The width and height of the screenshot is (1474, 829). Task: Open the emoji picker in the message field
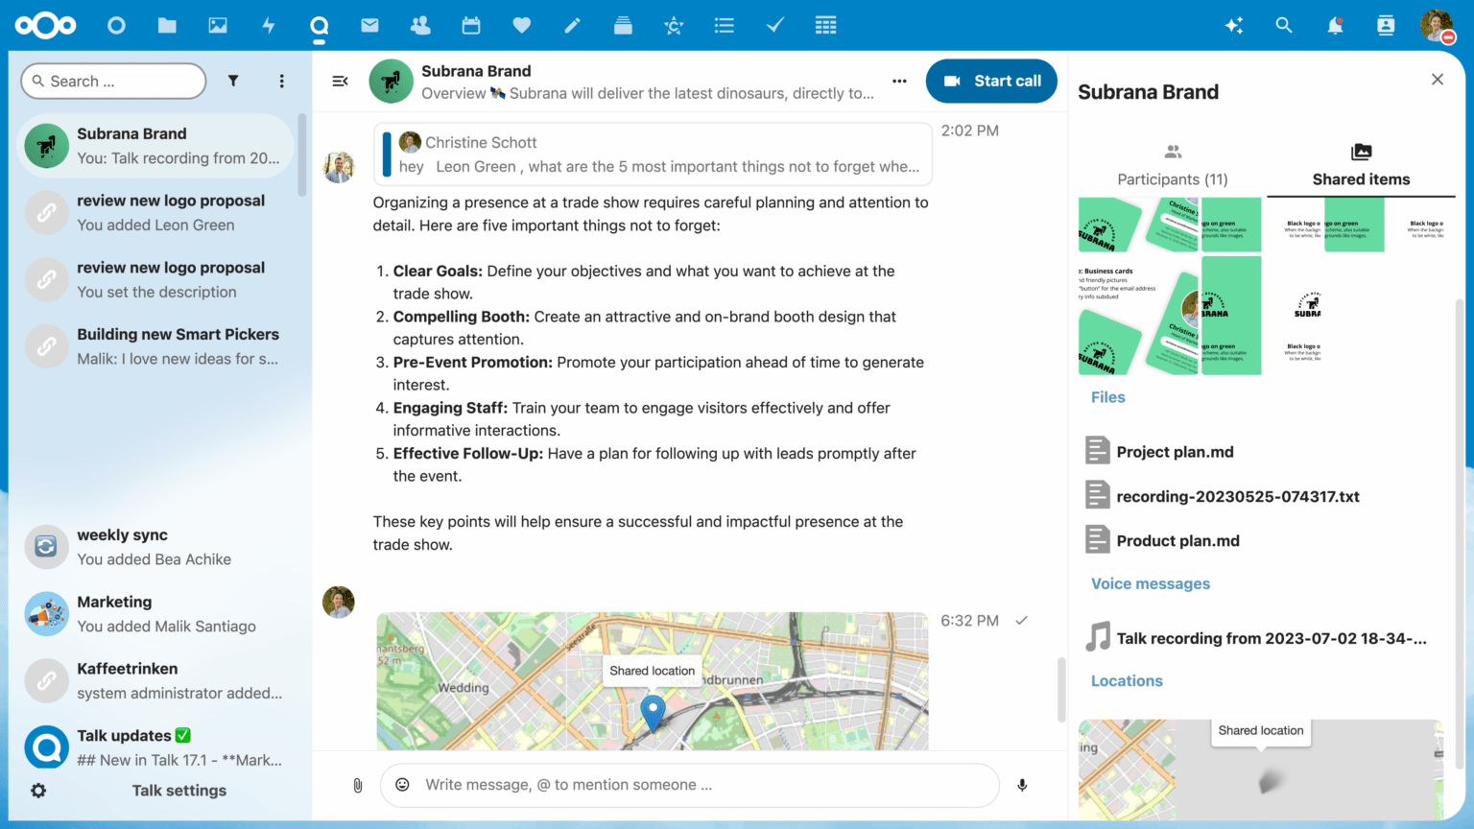tap(402, 785)
